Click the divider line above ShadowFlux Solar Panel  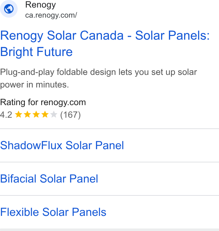pos(109,129)
